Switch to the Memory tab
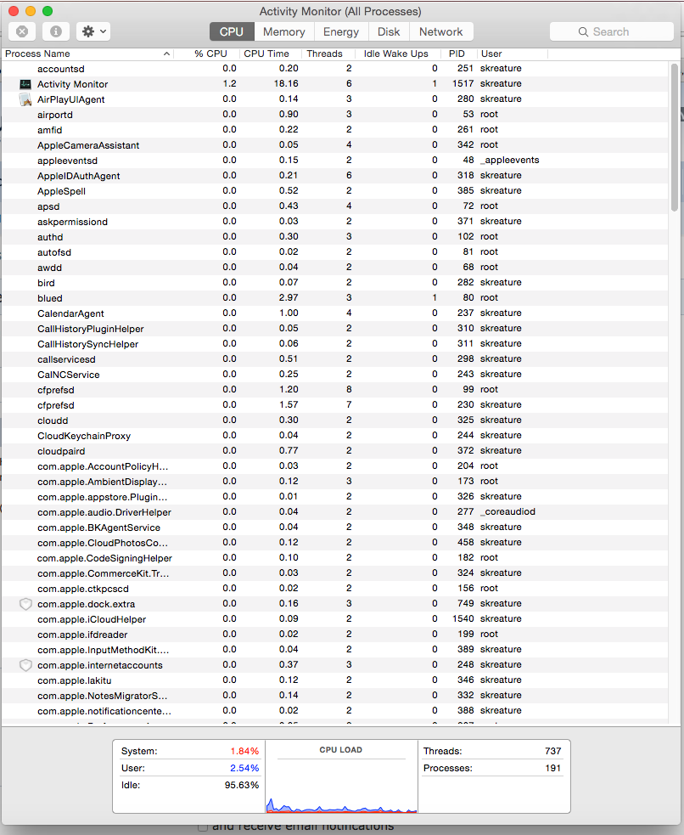 284,31
